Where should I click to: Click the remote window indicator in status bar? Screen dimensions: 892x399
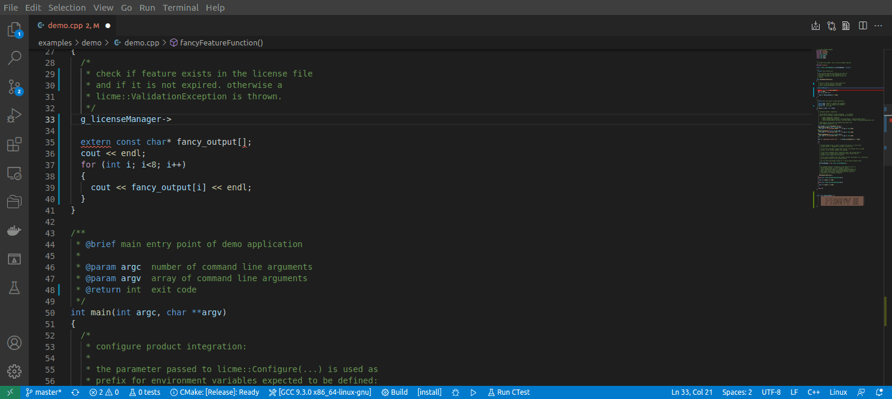click(10, 392)
